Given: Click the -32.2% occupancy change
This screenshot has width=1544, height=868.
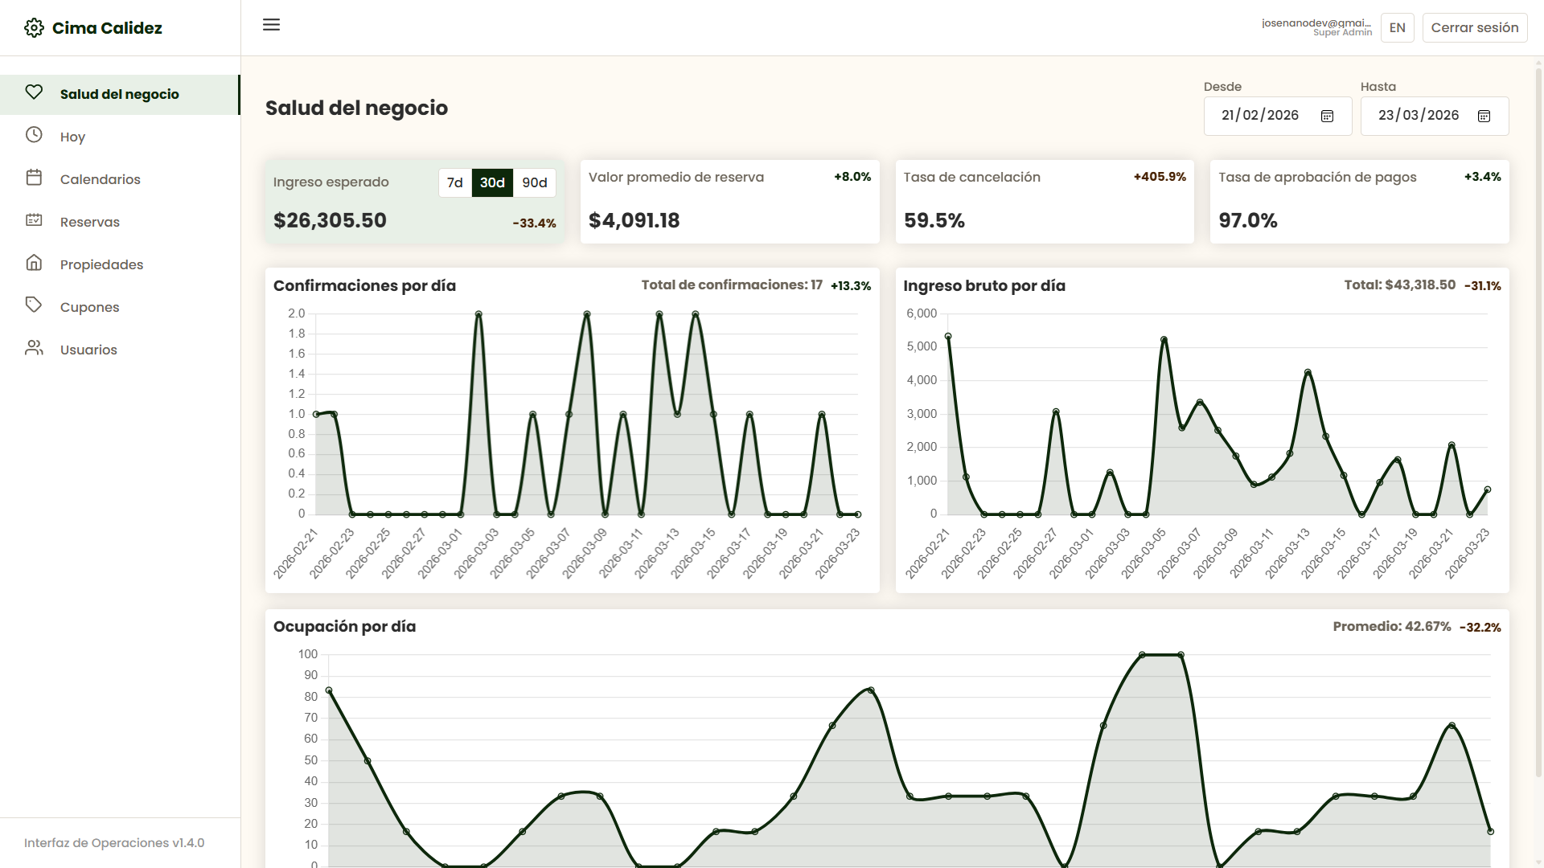Looking at the screenshot, I should pyautogui.click(x=1480, y=628).
